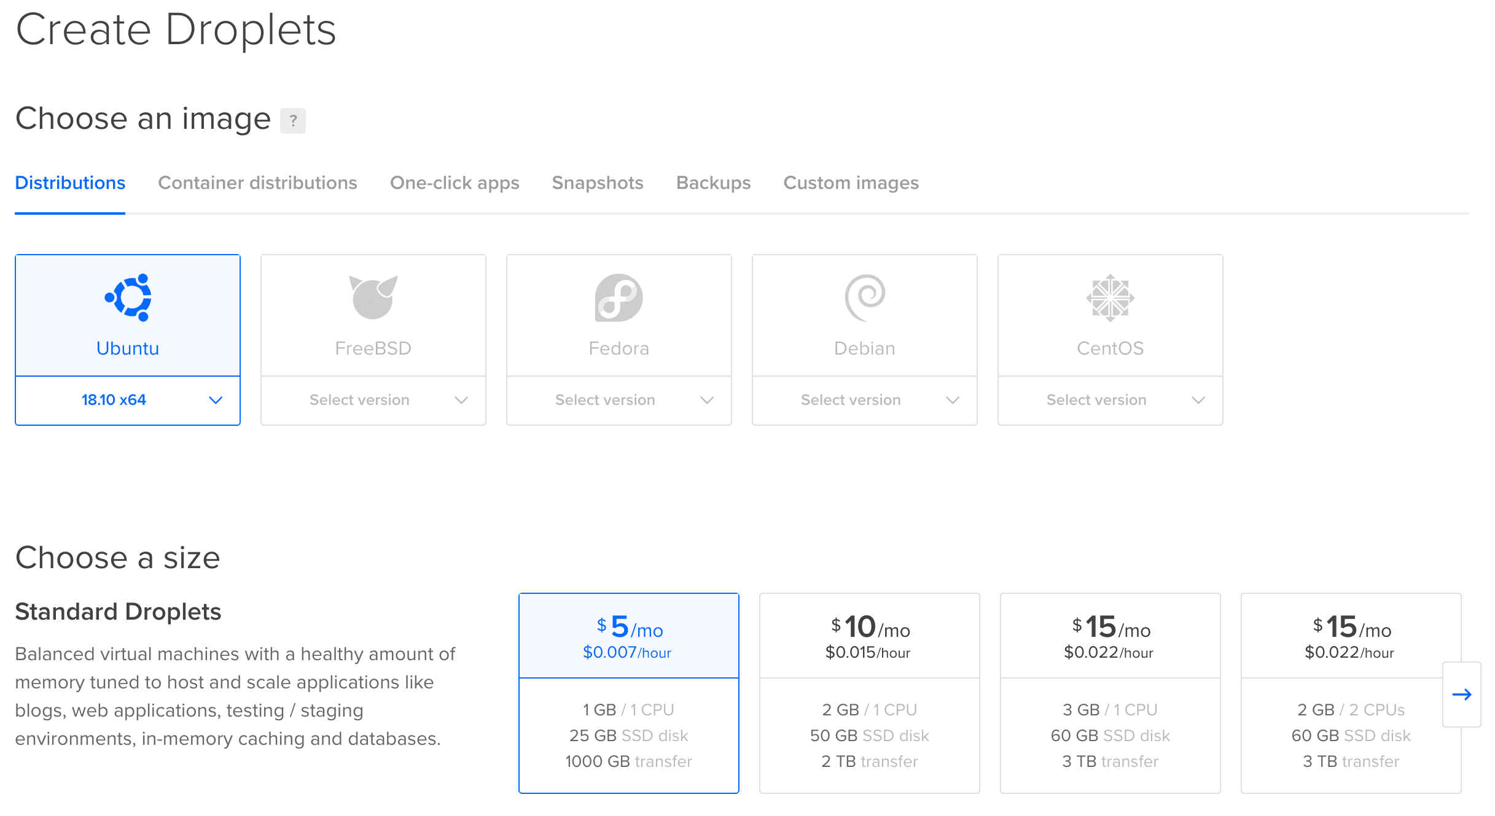Click the 25 GB SSD disk spec

pyautogui.click(x=629, y=736)
